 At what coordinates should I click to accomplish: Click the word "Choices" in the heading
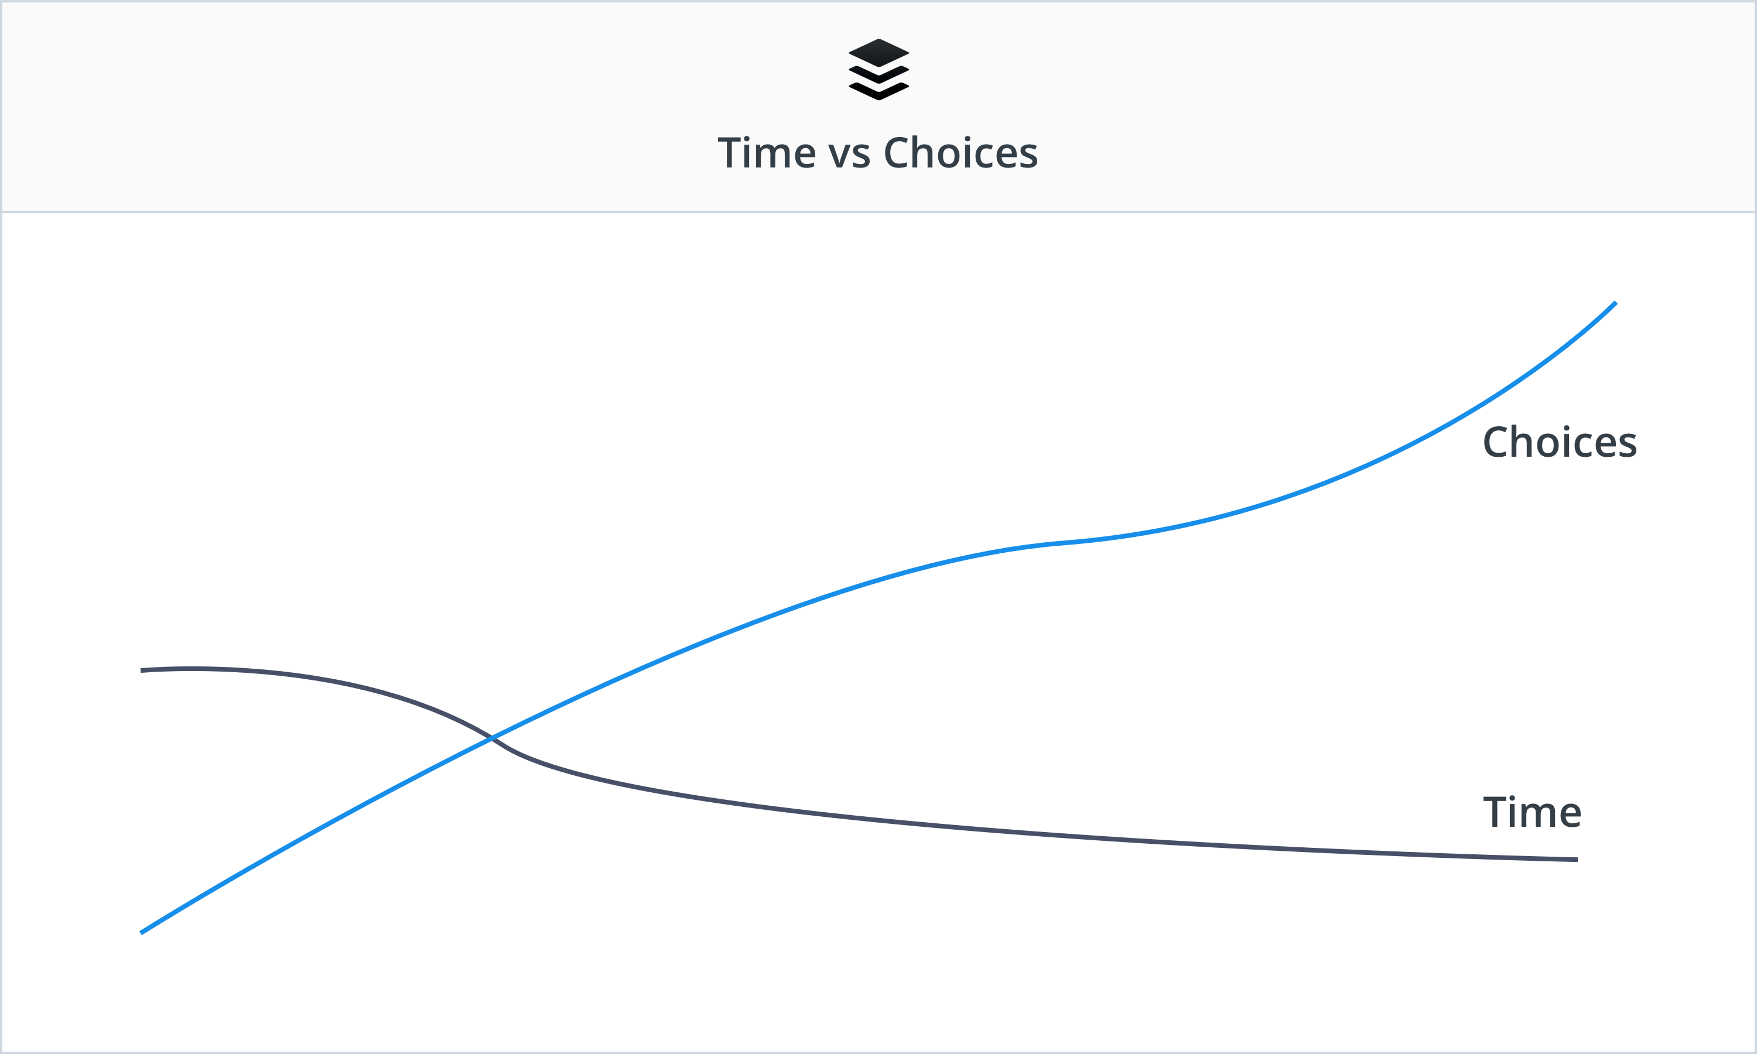[961, 152]
